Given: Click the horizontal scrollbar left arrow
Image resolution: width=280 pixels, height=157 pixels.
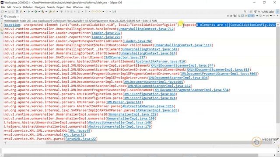Looking at the screenshot, I should click(5, 143).
